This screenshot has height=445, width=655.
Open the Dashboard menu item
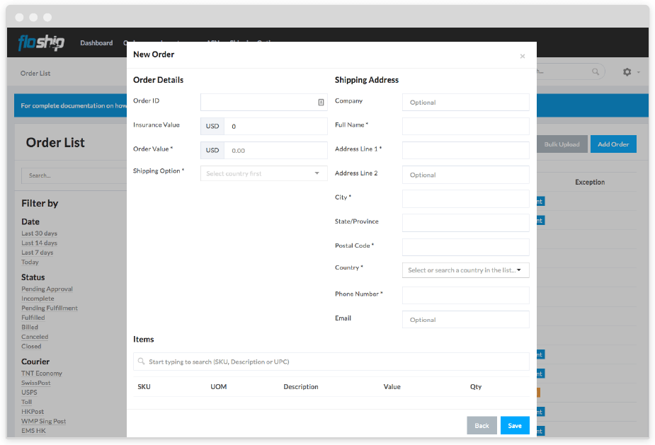pos(96,43)
